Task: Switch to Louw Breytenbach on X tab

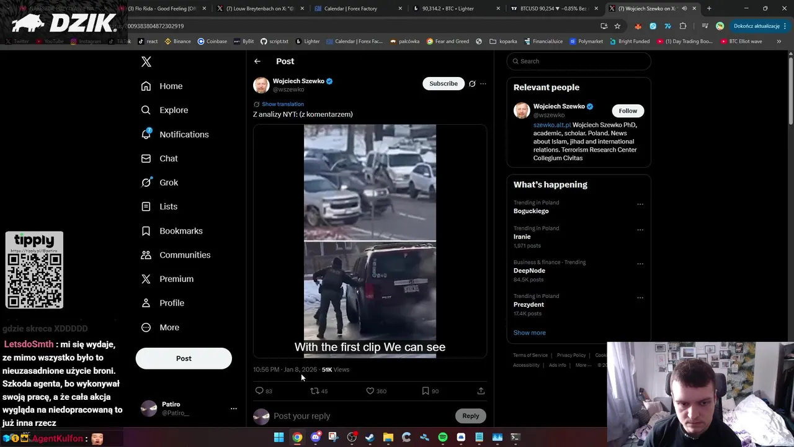Action: (259, 9)
